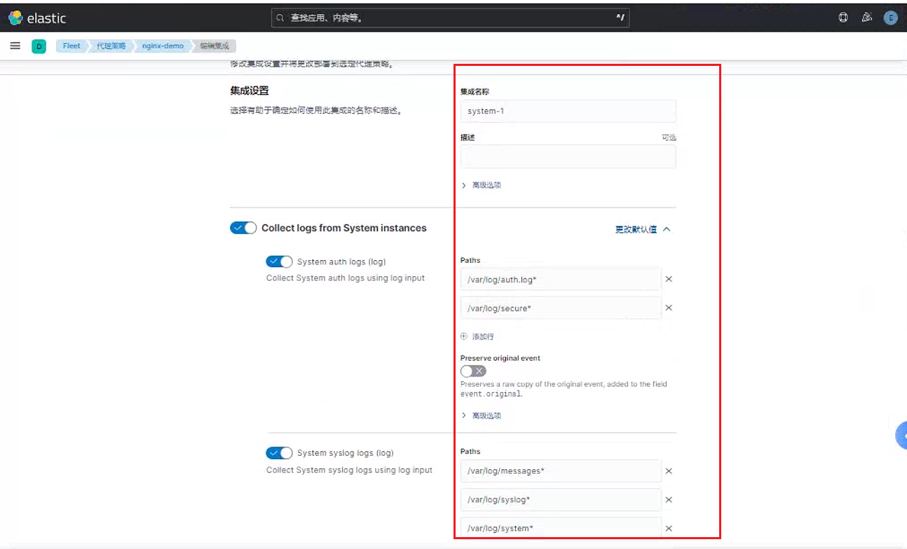Navigate to 代理策略 breadcrumb

pyautogui.click(x=111, y=46)
